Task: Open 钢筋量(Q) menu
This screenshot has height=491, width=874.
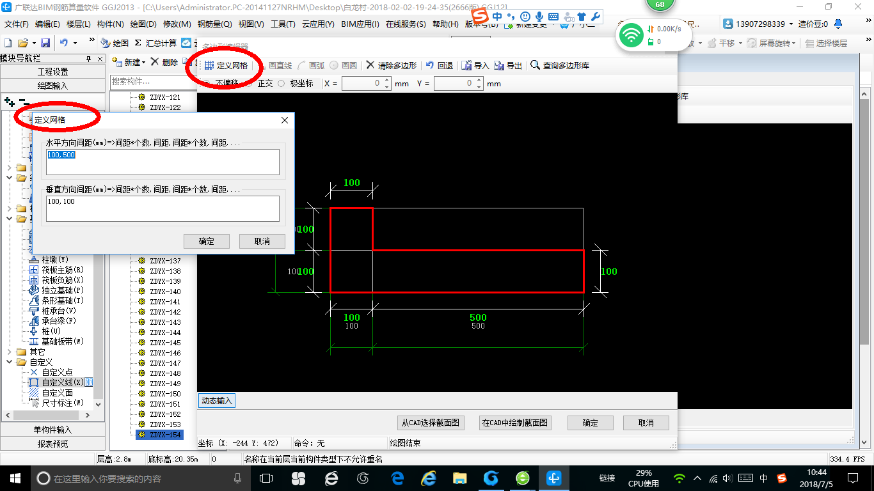Action: [x=214, y=24]
